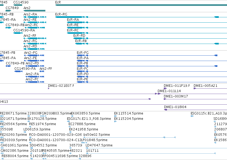Select the Ars2-RF transcript label
The image size is (227, 160).
[30, 36]
